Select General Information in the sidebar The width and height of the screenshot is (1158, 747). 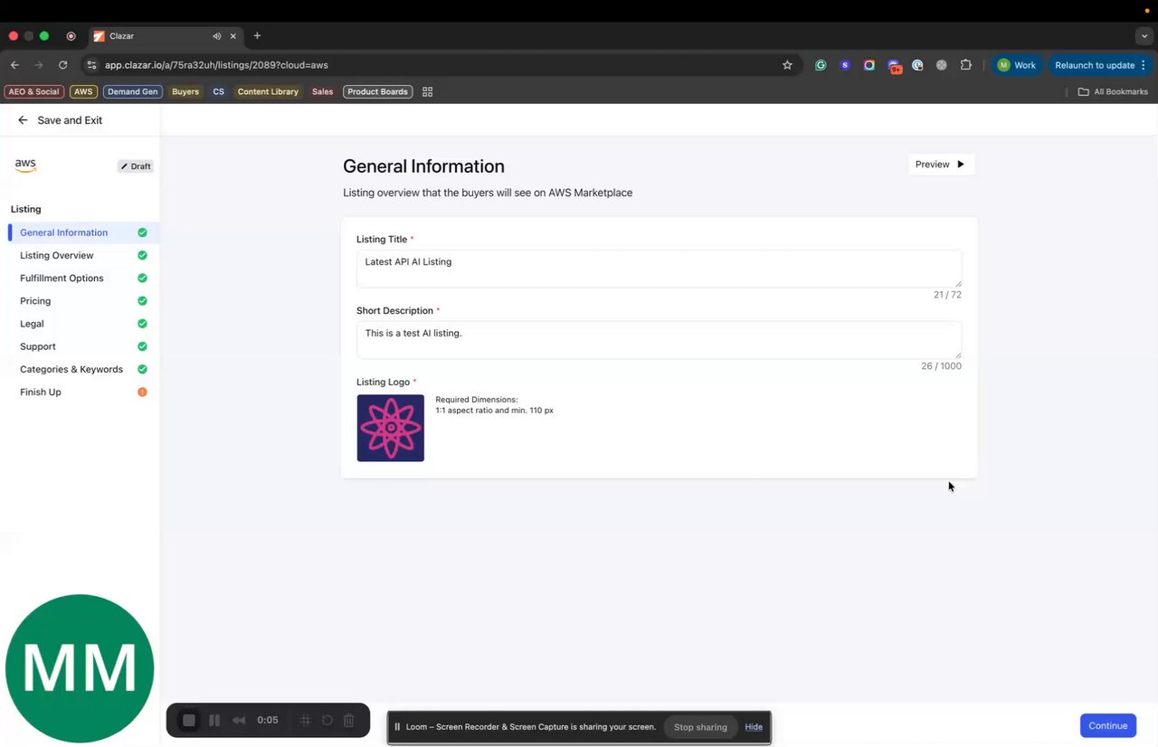click(x=83, y=232)
